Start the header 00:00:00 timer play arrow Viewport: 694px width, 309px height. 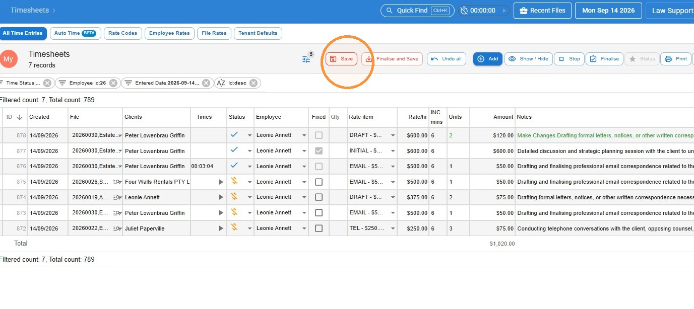(x=504, y=11)
